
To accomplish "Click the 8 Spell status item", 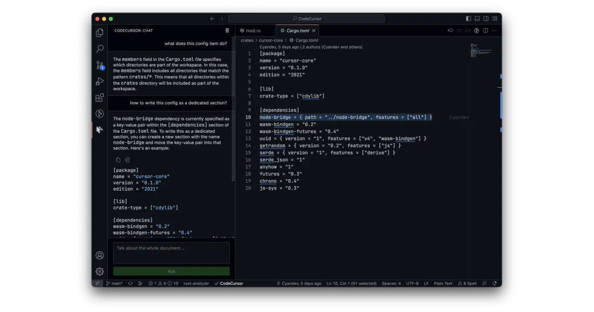I will point(467,284).
